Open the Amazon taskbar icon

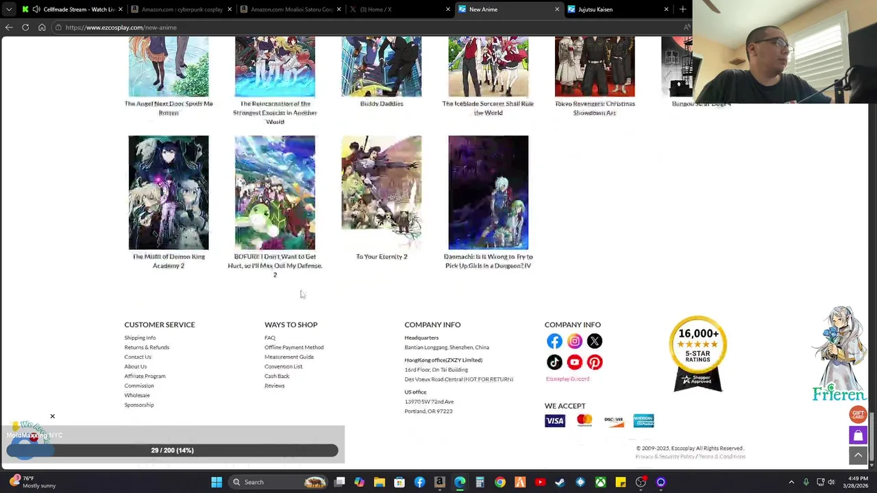pyautogui.click(x=439, y=482)
